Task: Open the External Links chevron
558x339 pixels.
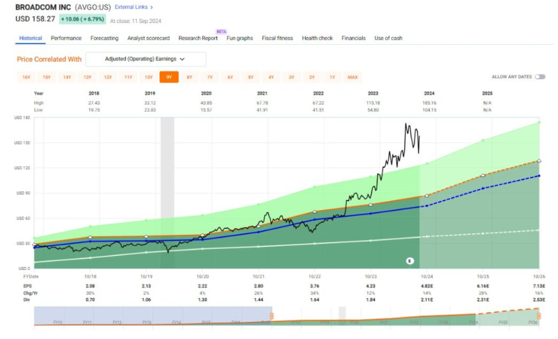Action: [x=151, y=7]
